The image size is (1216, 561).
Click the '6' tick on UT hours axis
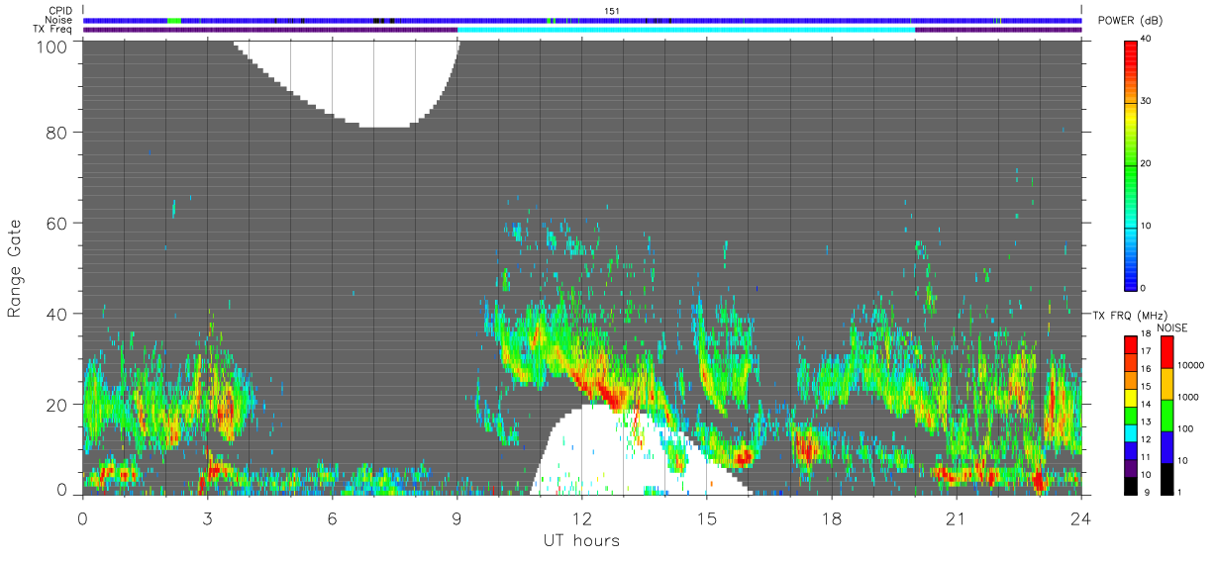pyautogui.click(x=333, y=518)
